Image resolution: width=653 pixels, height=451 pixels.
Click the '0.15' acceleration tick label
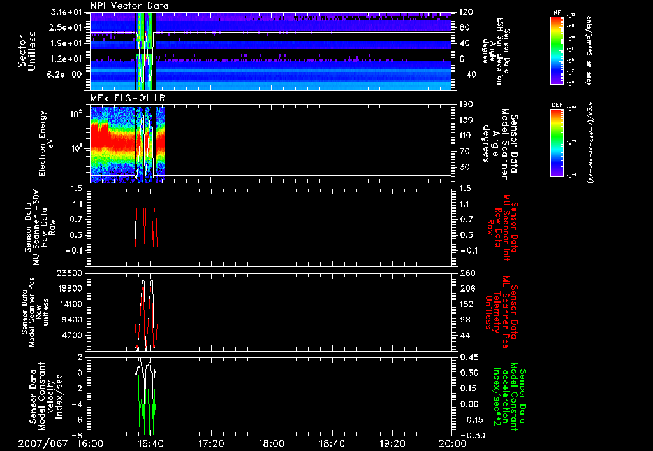[x=469, y=389]
